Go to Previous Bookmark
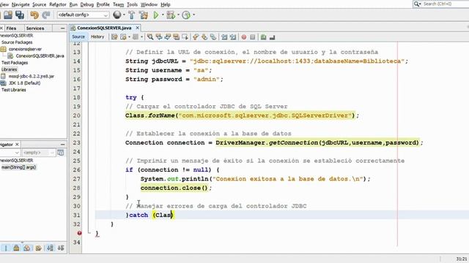Screen dimensions: 469x263 (x=196, y=37)
